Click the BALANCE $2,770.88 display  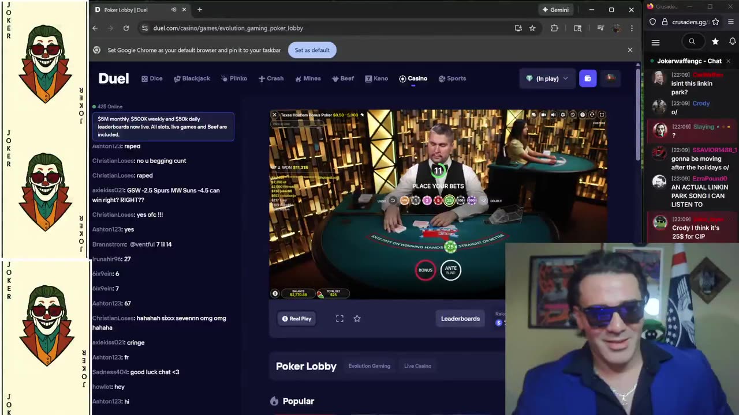[x=298, y=293]
